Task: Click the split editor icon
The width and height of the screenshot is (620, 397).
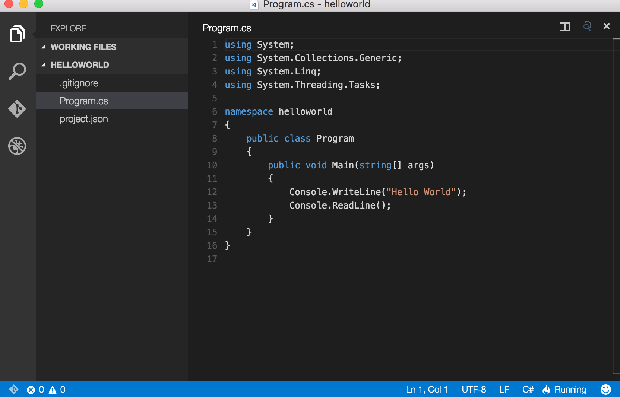Action: coord(564,26)
